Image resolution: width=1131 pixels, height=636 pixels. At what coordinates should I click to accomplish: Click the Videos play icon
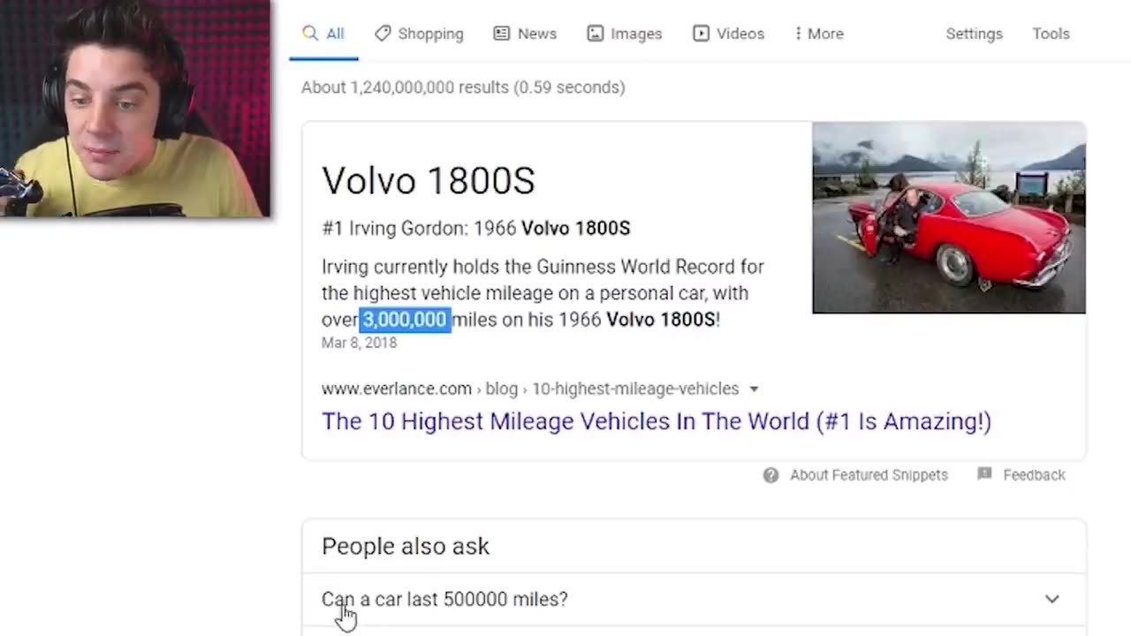point(701,34)
